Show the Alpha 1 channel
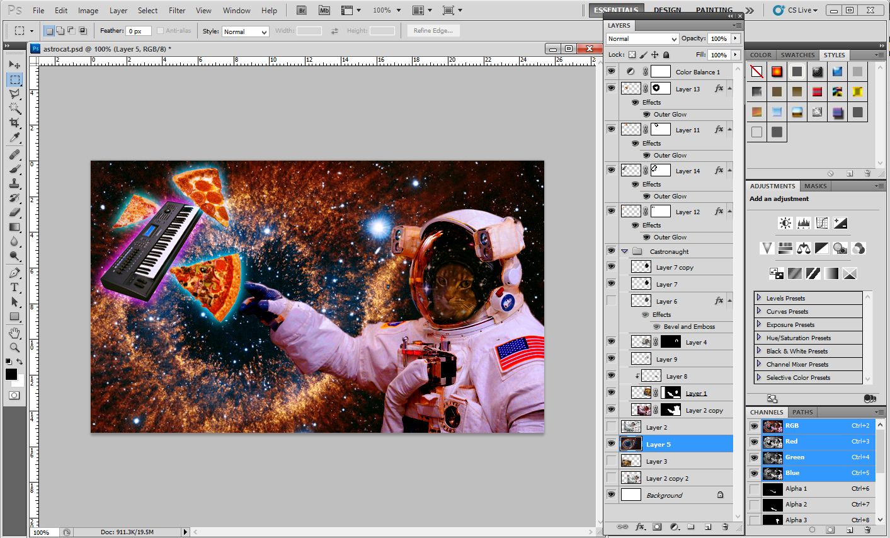890x538 pixels. pyautogui.click(x=754, y=489)
